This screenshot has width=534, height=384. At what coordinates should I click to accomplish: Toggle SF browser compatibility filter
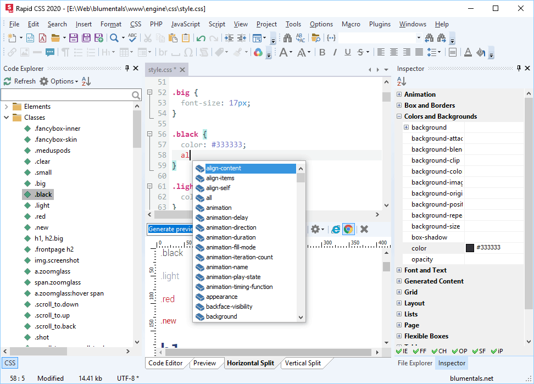point(479,351)
